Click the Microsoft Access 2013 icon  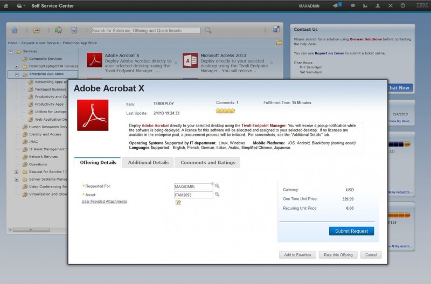[x=190, y=60]
